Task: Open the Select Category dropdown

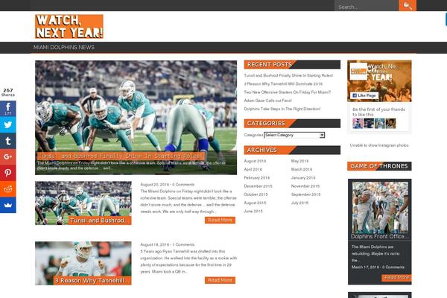Action: coord(294,135)
